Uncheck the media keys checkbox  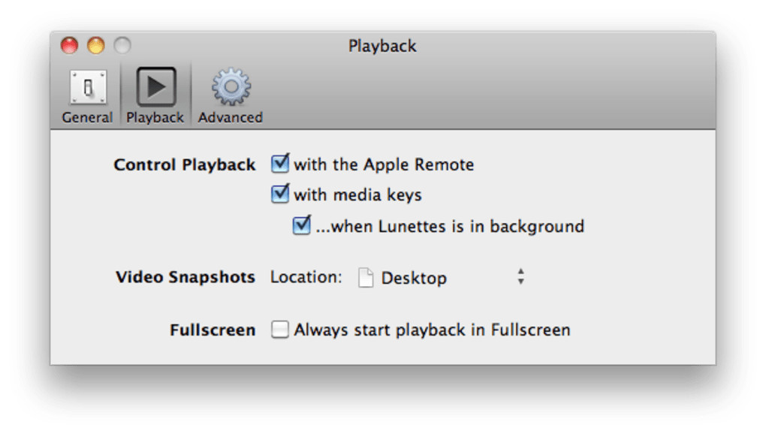click(280, 194)
